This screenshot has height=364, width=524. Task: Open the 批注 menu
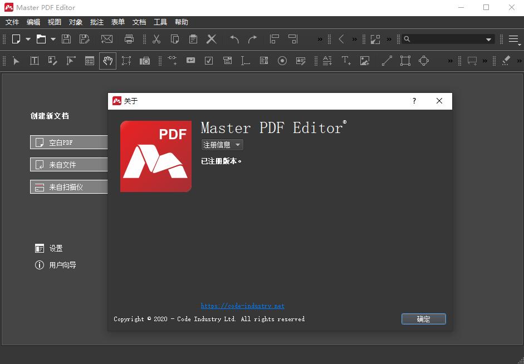97,22
